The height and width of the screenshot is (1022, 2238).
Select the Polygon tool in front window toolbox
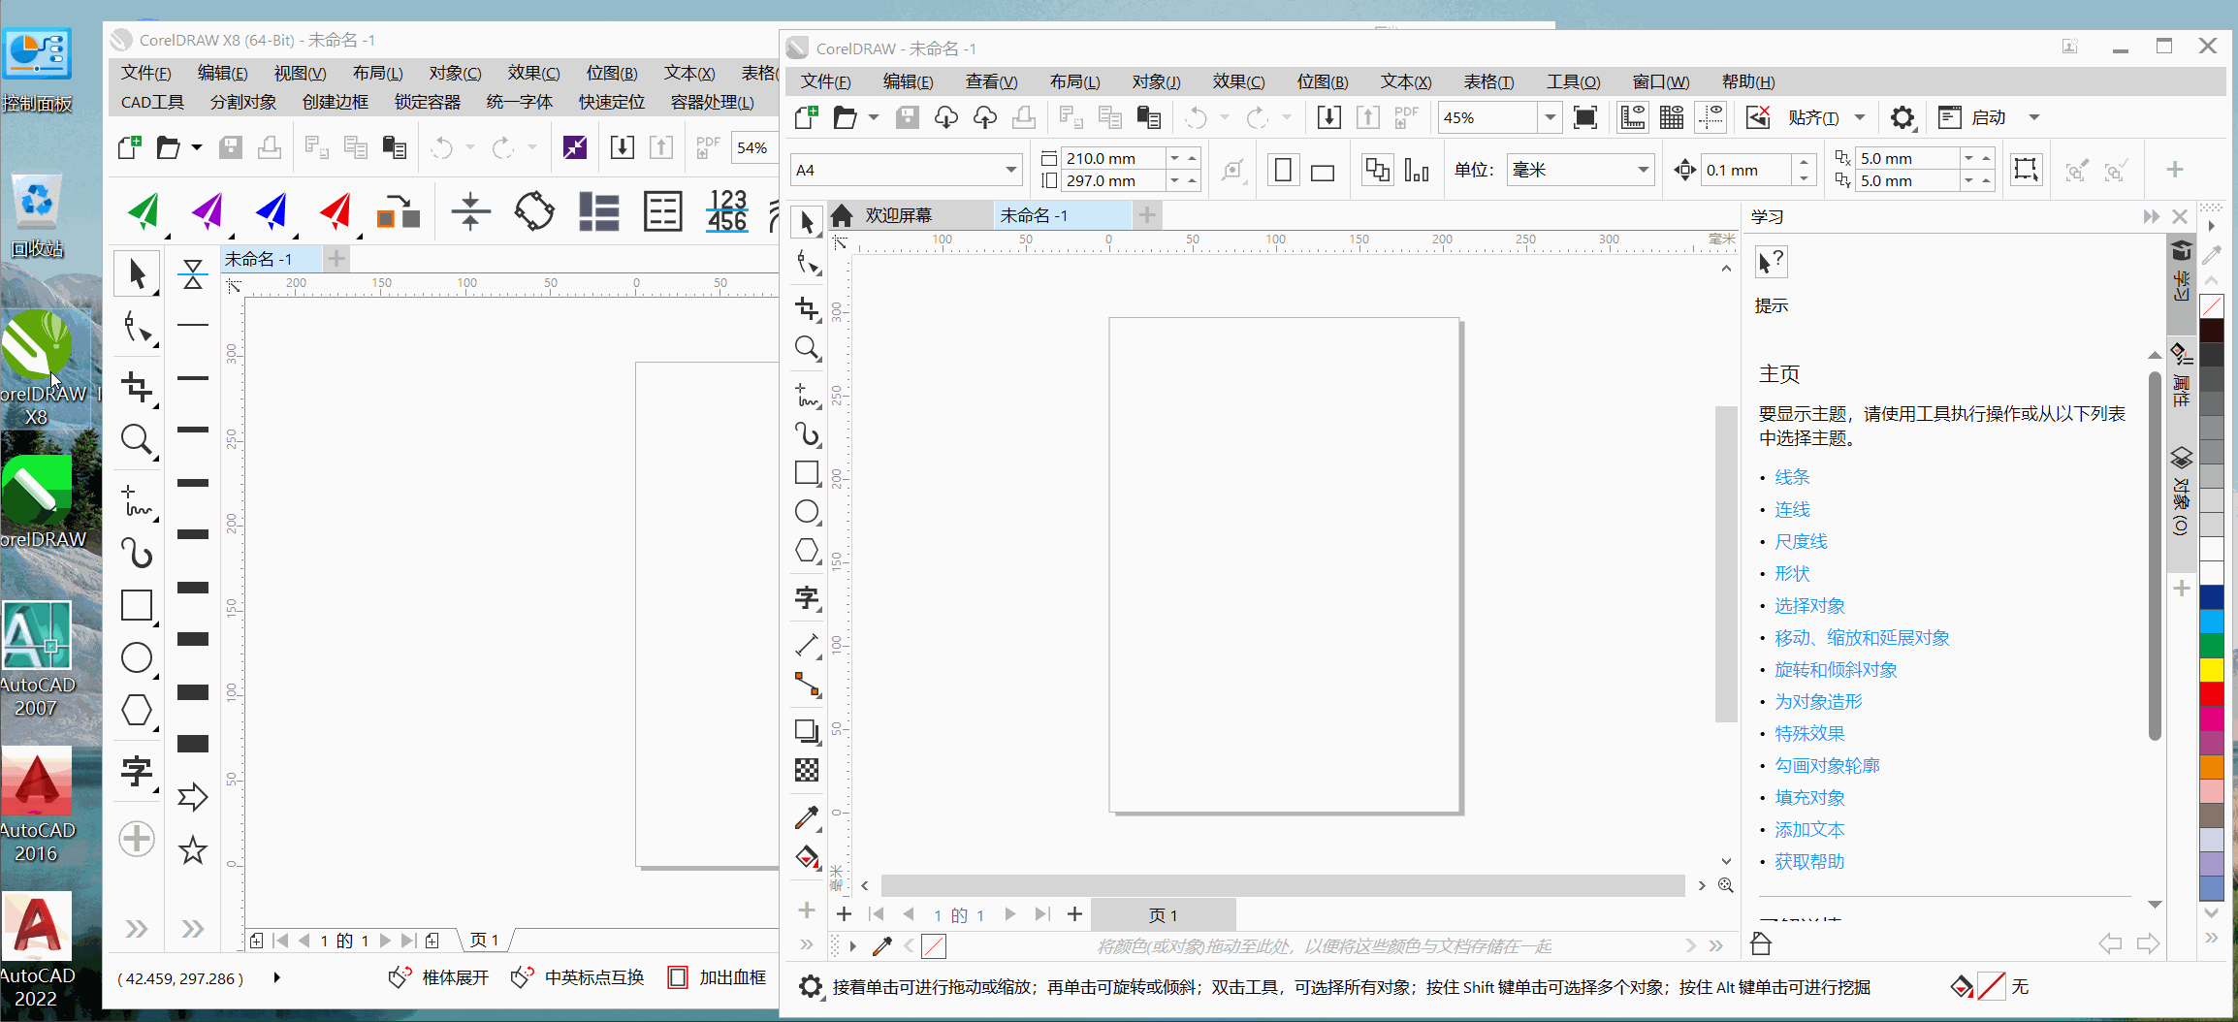pos(807,550)
